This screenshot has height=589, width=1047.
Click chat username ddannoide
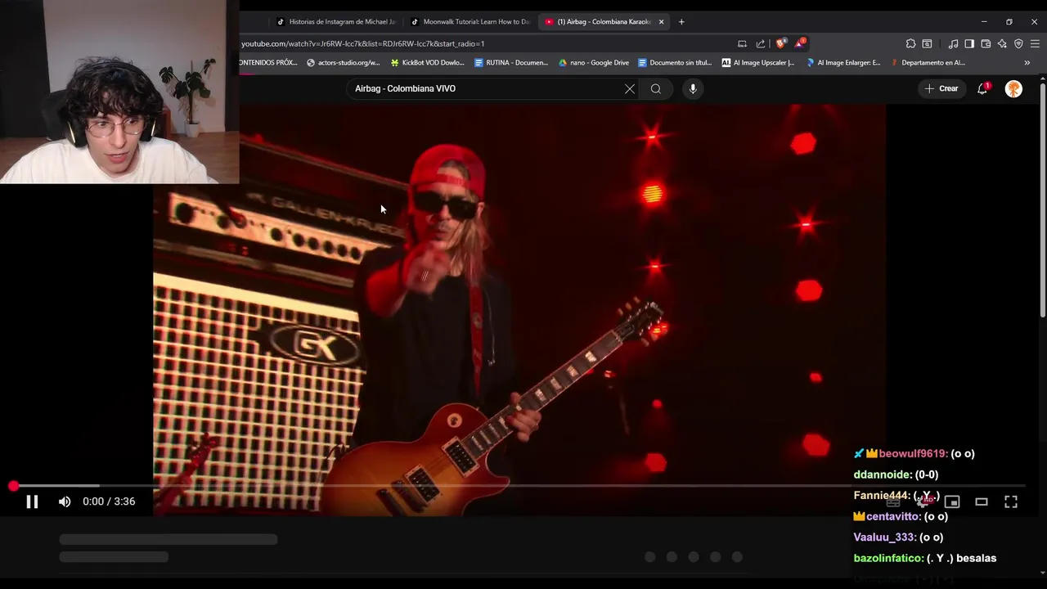coord(883,474)
